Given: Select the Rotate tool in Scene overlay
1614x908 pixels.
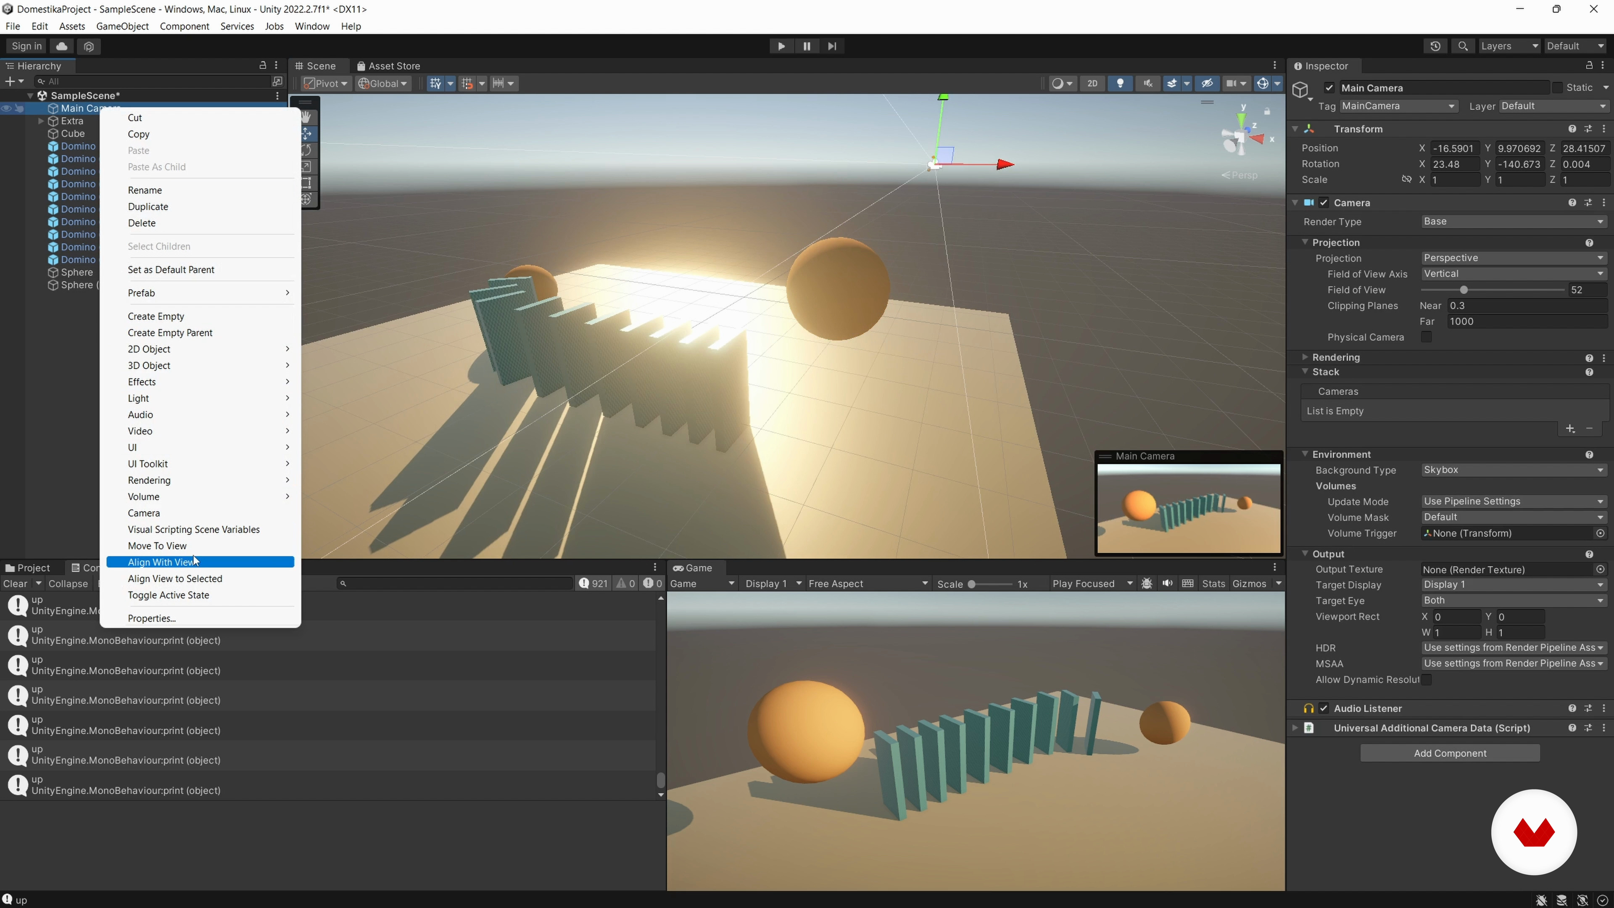Looking at the screenshot, I should click(307, 150).
